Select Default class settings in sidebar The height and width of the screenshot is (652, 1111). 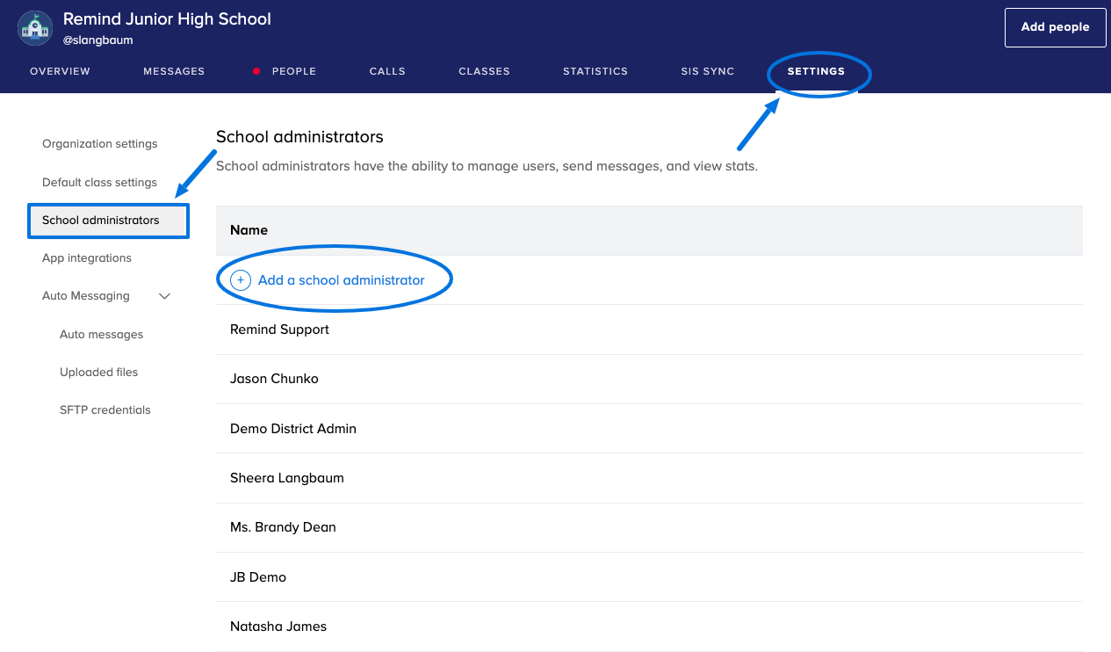click(x=99, y=183)
